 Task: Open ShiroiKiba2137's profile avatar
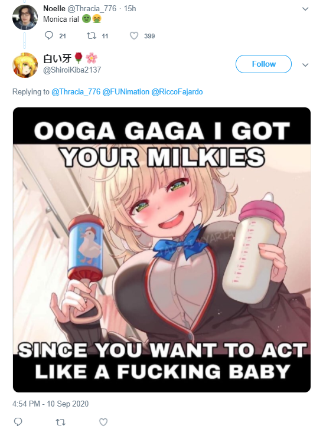(25, 65)
